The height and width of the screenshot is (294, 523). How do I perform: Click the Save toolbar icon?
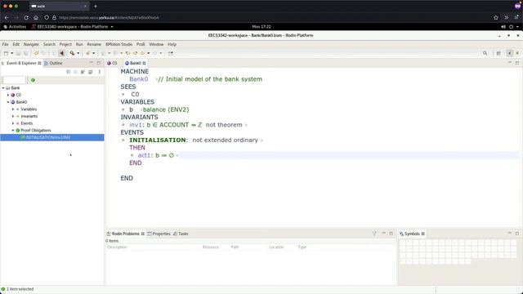point(18,53)
